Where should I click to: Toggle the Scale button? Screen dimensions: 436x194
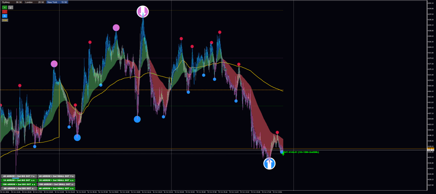5,20
